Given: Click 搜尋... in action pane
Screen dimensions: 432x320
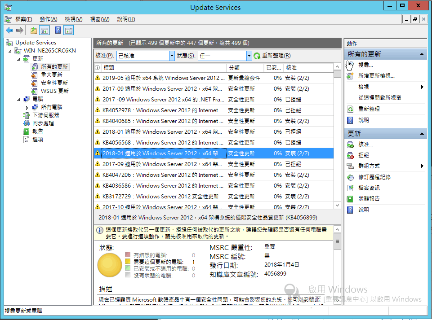Looking at the screenshot, I should pos(365,65).
